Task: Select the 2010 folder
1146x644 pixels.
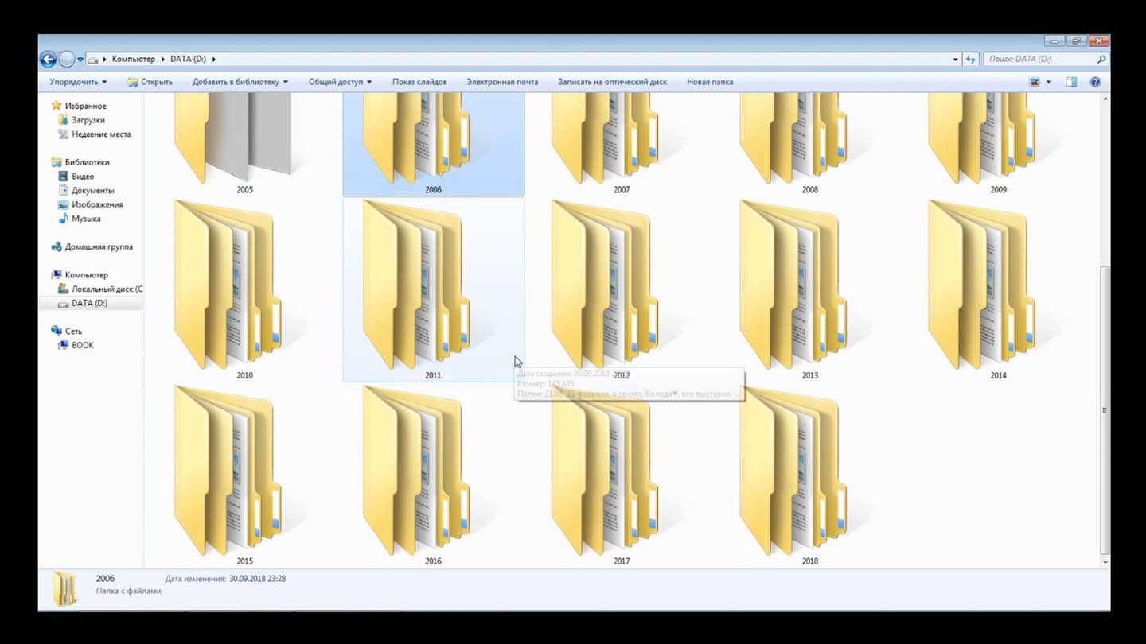Action: coord(244,289)
